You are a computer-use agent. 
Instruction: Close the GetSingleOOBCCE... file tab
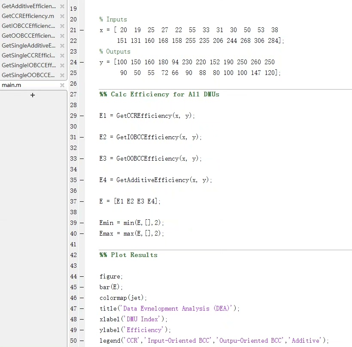click(x=62, y=75)
